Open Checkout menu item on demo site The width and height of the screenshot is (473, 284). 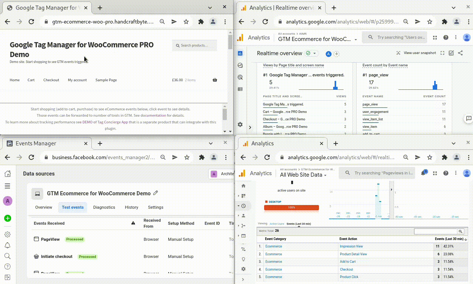(x=51, y=80)
